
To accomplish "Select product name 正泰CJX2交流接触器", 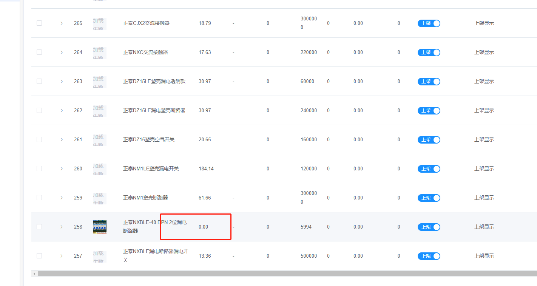I will click(146, 23).
